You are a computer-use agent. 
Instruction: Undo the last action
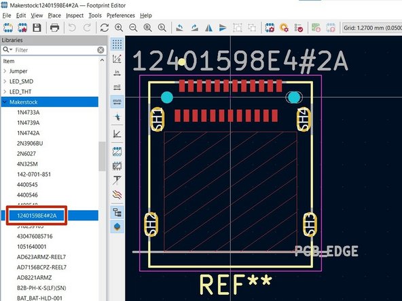72,27
